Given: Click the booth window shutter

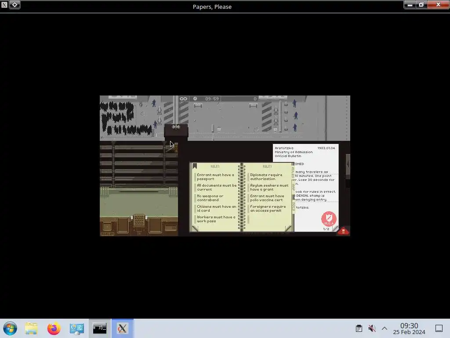Looking at the screenshot, I should (139, 165).
